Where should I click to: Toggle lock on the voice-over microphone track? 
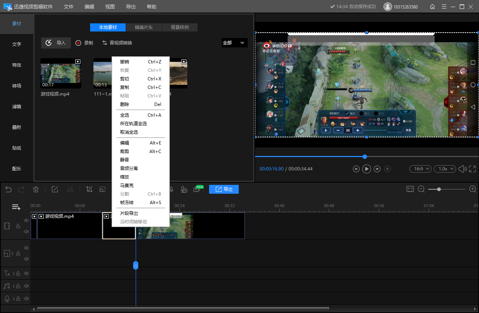pyautogui.click(x=18, y=298)
